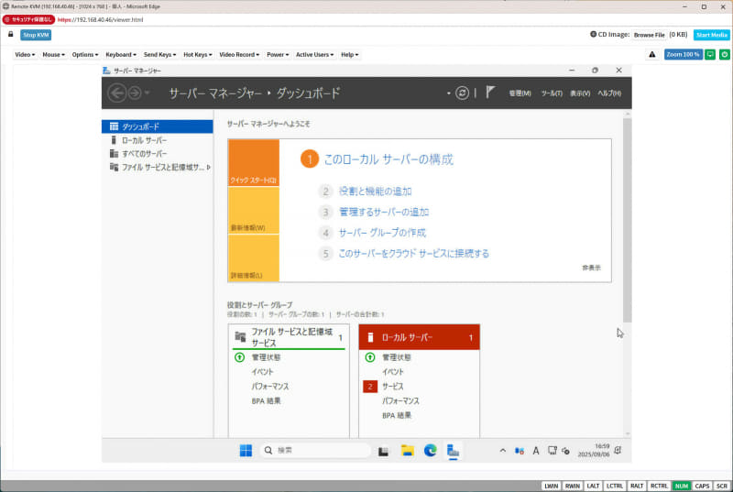This screenshot has width=733, height=492.
Task: Open the Keyboard dropdown menu
Action: (x=121, y=55)
